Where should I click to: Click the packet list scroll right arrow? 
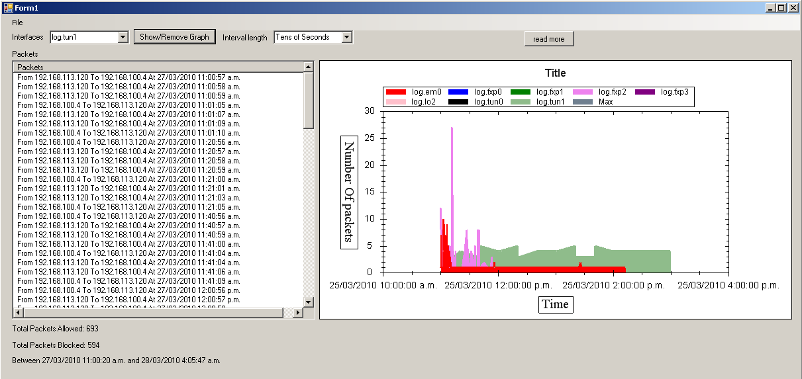tap(298, 312)
